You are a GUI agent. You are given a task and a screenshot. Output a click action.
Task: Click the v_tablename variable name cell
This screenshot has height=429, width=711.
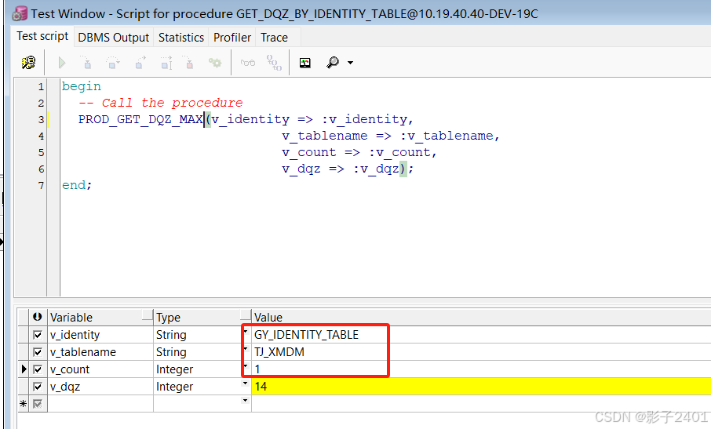[x=100, y=352]
